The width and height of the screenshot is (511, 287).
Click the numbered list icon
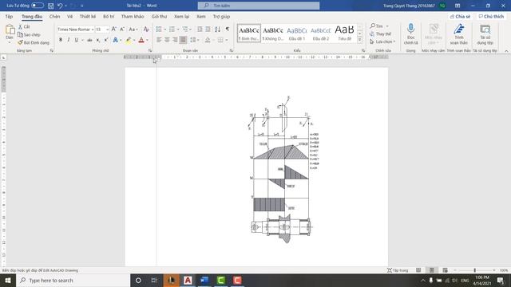[172, 29]
